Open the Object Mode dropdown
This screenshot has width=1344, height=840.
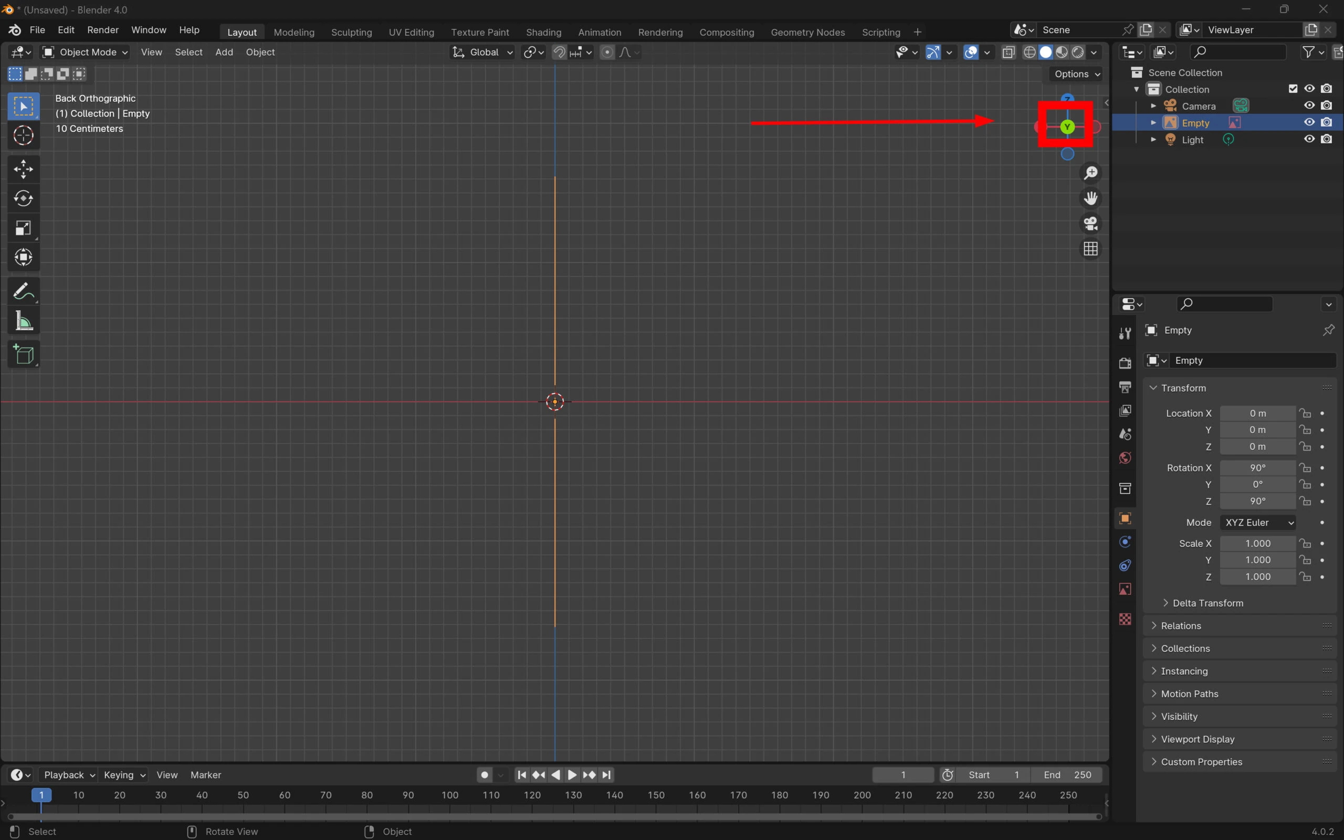(x=86, y=52)
